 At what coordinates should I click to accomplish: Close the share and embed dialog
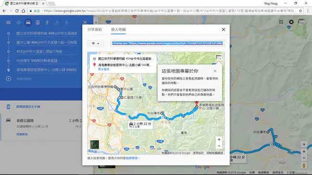pyautogui.click(x=224, y=29)
